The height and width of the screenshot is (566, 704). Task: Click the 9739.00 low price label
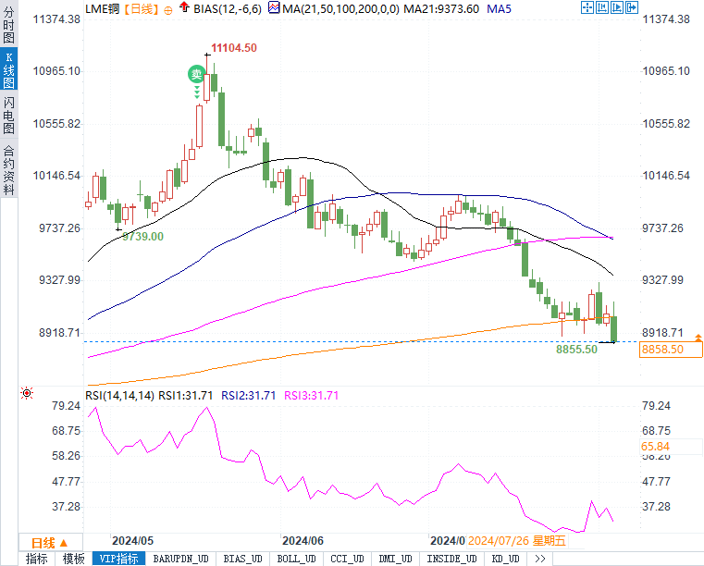142,237
